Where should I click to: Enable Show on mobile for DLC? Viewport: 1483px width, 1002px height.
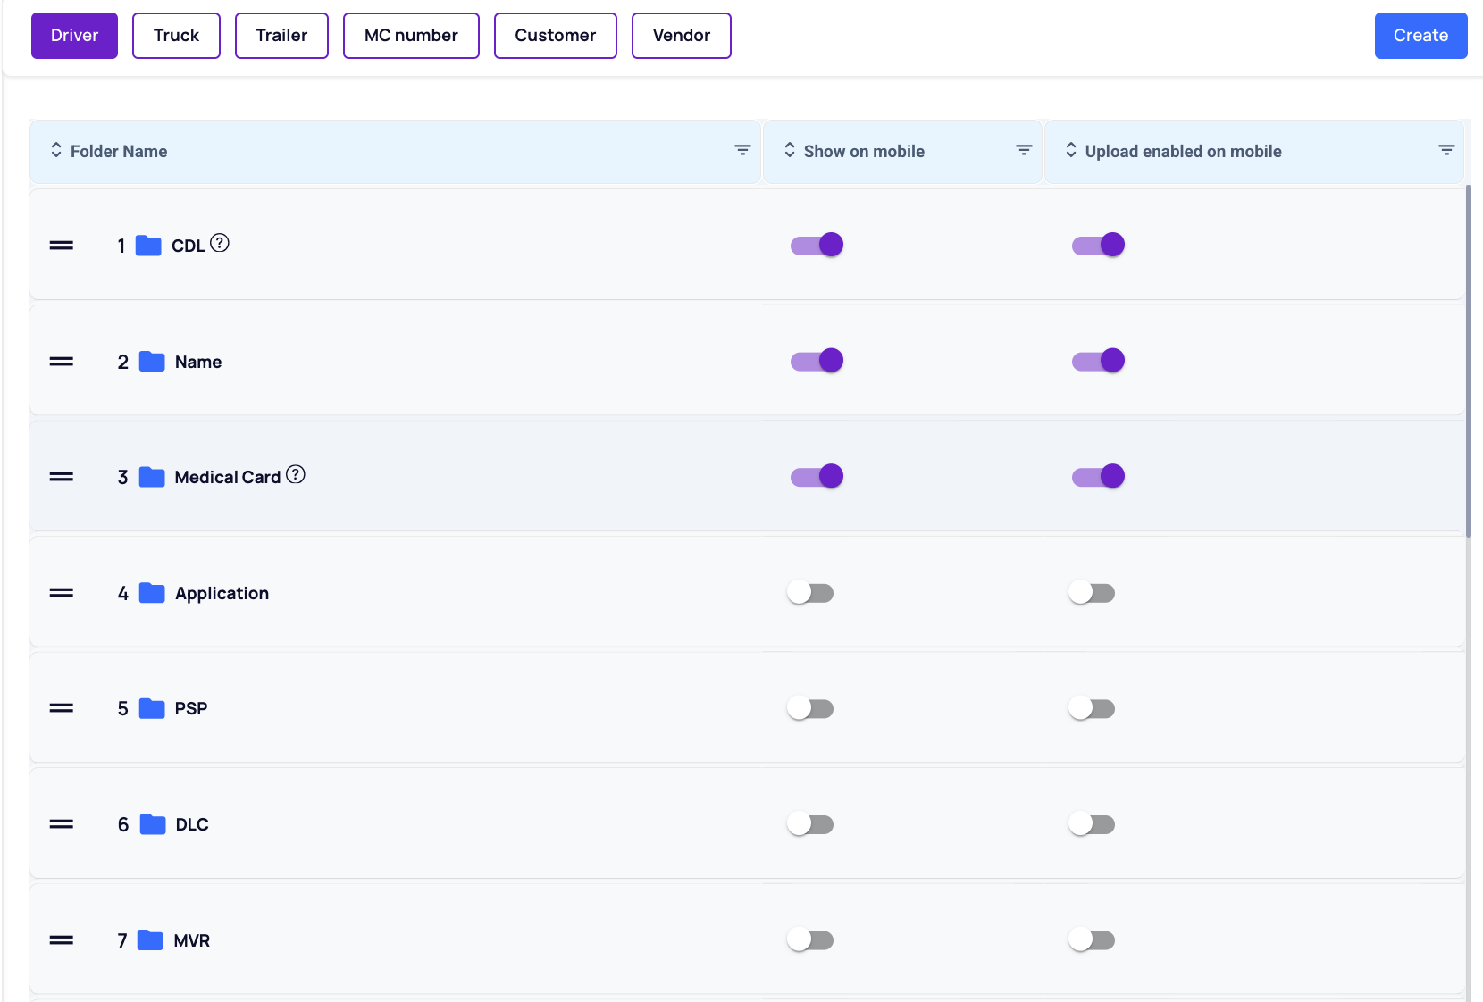click(810, 824)
